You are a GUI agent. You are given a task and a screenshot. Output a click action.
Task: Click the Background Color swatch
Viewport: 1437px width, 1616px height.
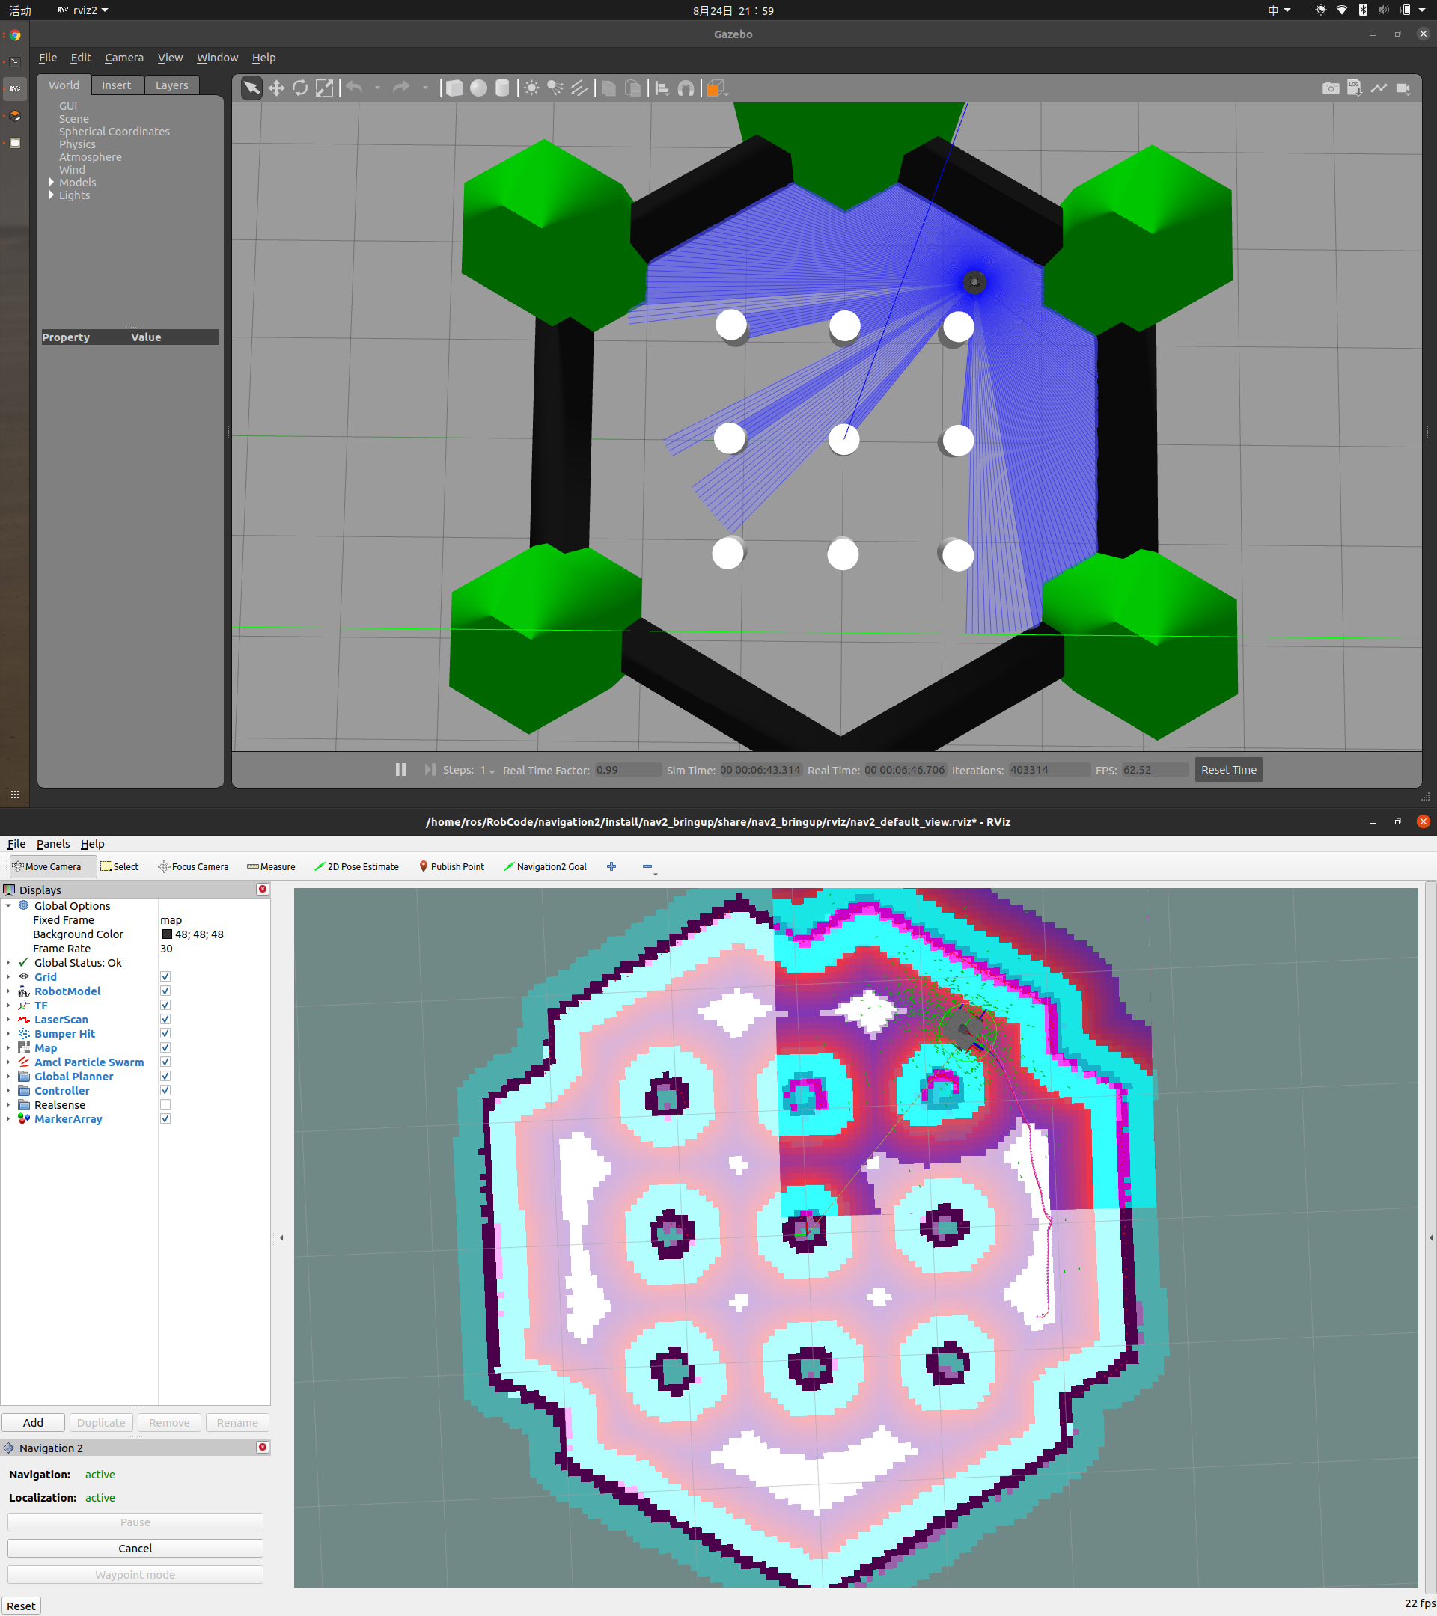coord(167,934)
